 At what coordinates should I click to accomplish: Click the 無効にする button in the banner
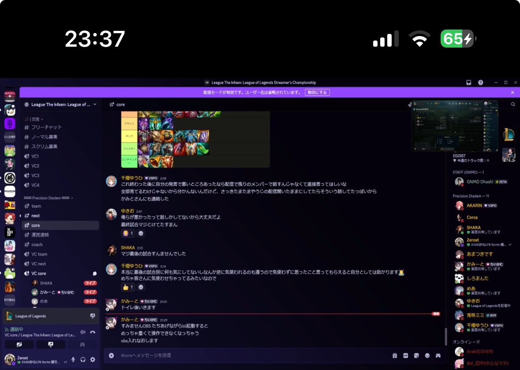click(x=317, y=92)
